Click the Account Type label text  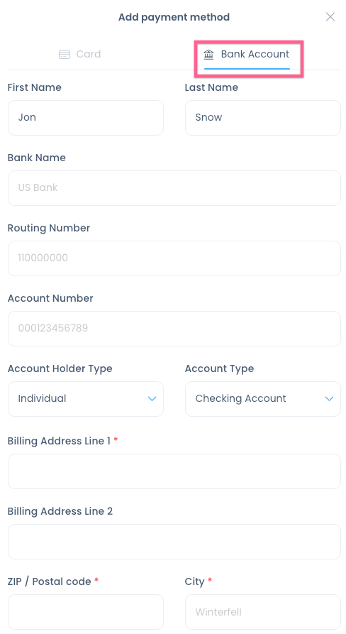219,368
